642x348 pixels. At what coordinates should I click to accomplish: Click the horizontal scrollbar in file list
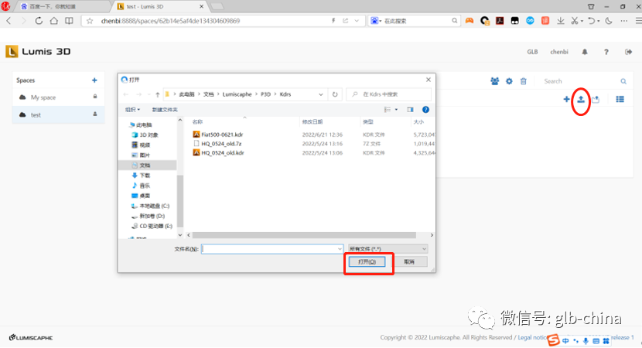[x=304, y=235]
